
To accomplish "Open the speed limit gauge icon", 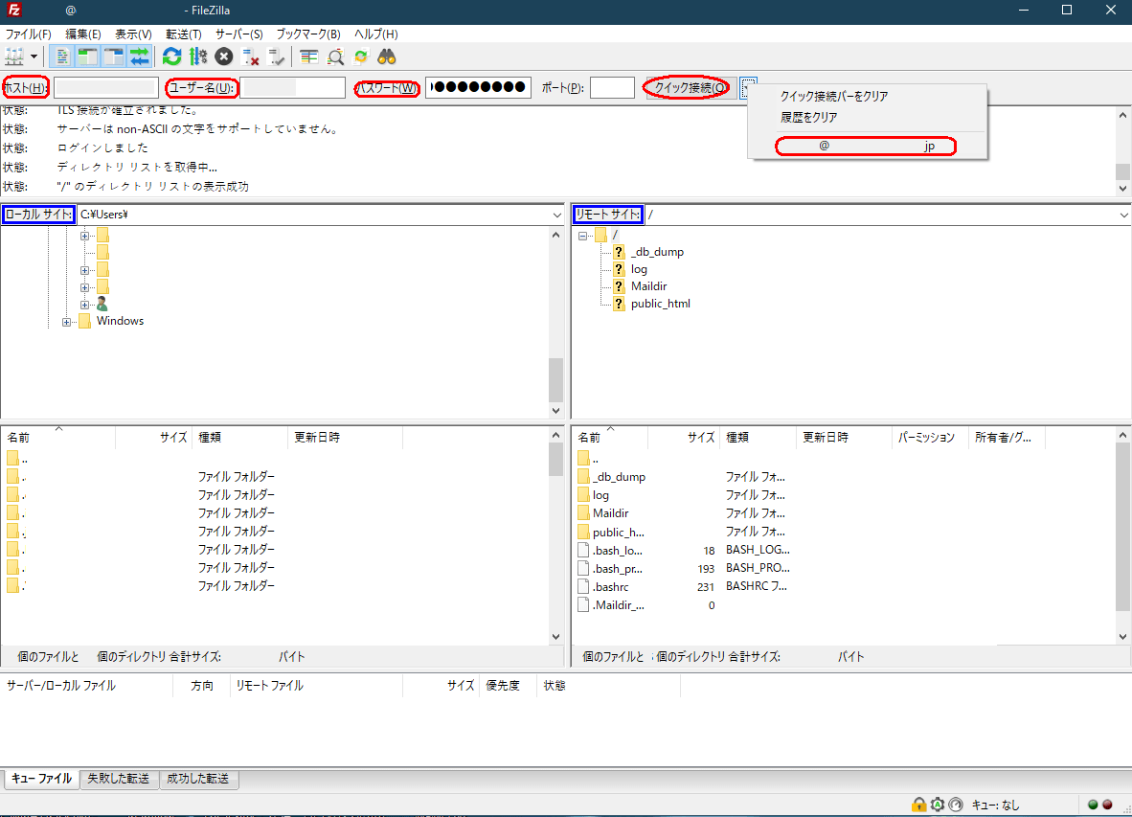I will pos(956,805).
